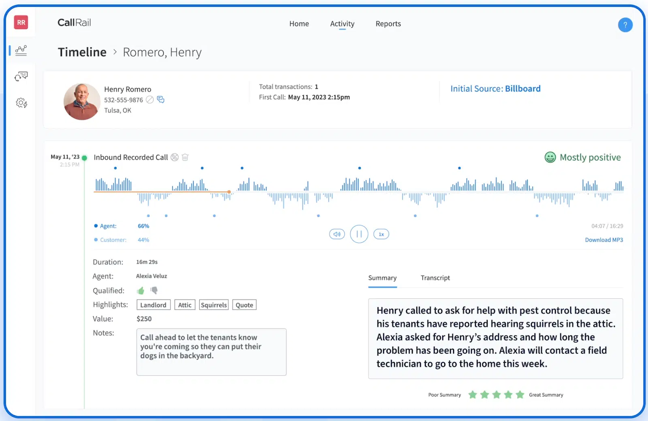
Task: Open the Settings gear icon in the sidebar
Action: coord(21,103)
